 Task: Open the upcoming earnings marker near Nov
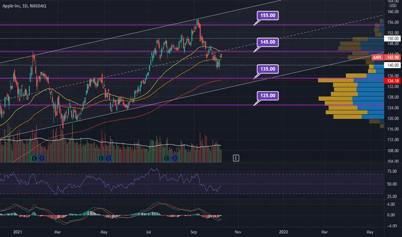click(x=236, y=158)
